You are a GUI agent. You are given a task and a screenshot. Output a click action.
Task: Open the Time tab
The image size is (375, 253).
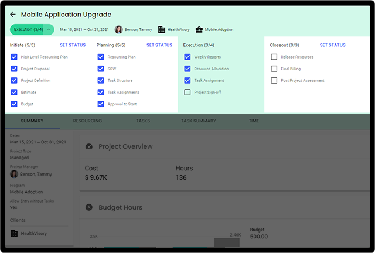(x=254, y=121)
